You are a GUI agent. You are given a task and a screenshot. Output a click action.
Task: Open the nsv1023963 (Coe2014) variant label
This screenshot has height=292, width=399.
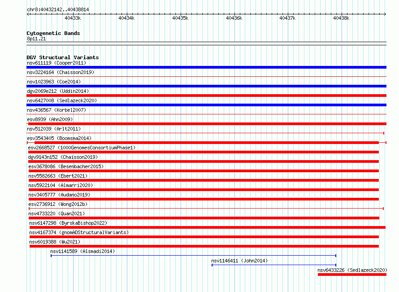[54, 82]
